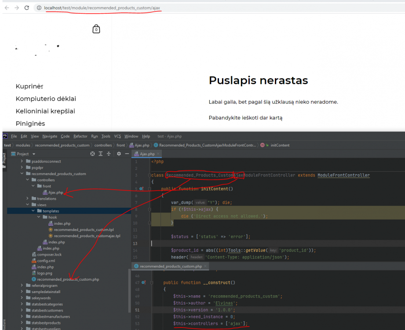
Task: Collapse the recommended_products_custom folder
Action: [22, 174]
